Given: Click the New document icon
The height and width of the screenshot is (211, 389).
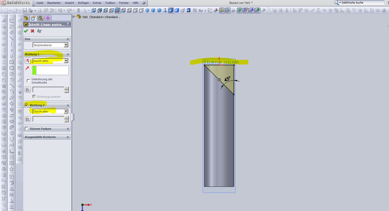Looking at the screenshot, I should click(6, 11).
